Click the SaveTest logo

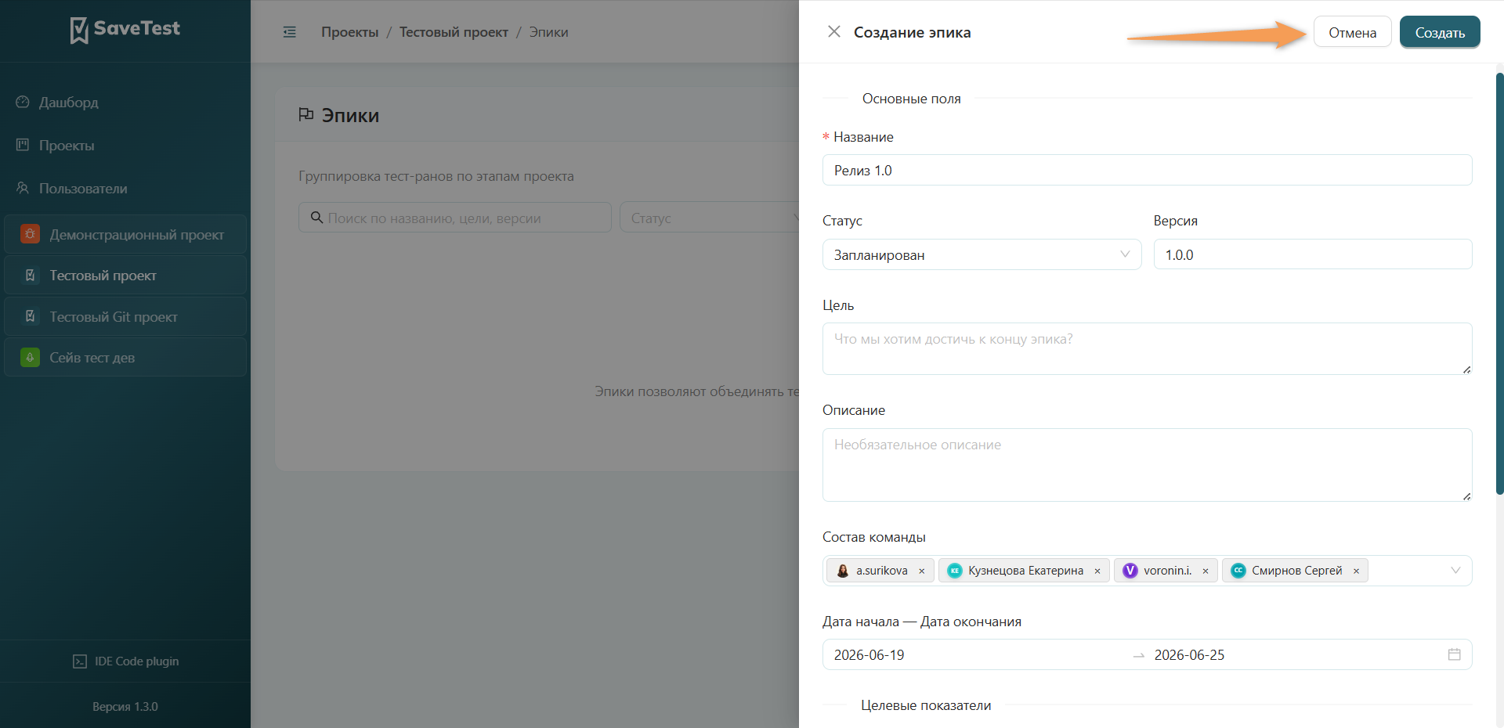(x=125, y=30)
